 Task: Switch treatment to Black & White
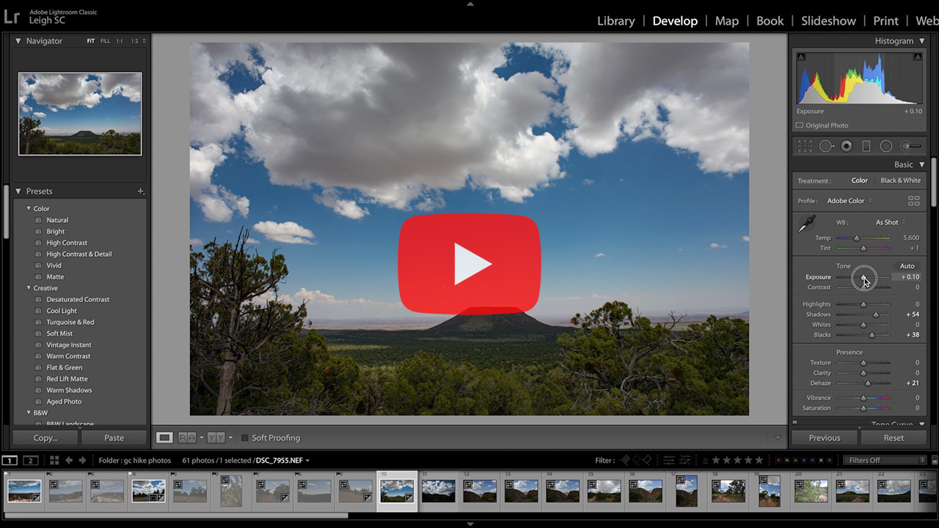900,180
